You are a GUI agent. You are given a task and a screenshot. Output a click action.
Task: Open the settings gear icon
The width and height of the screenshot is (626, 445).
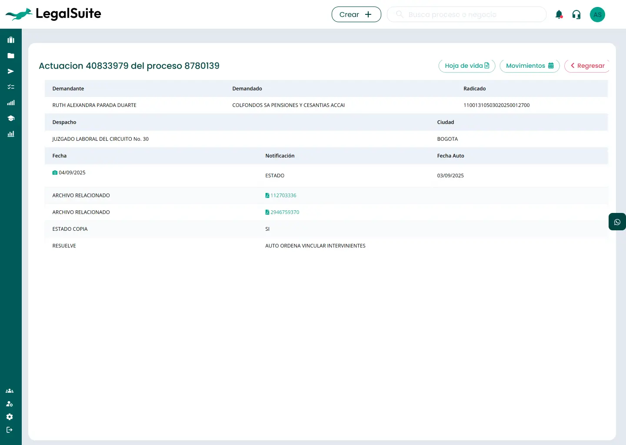tap(10, 417)
